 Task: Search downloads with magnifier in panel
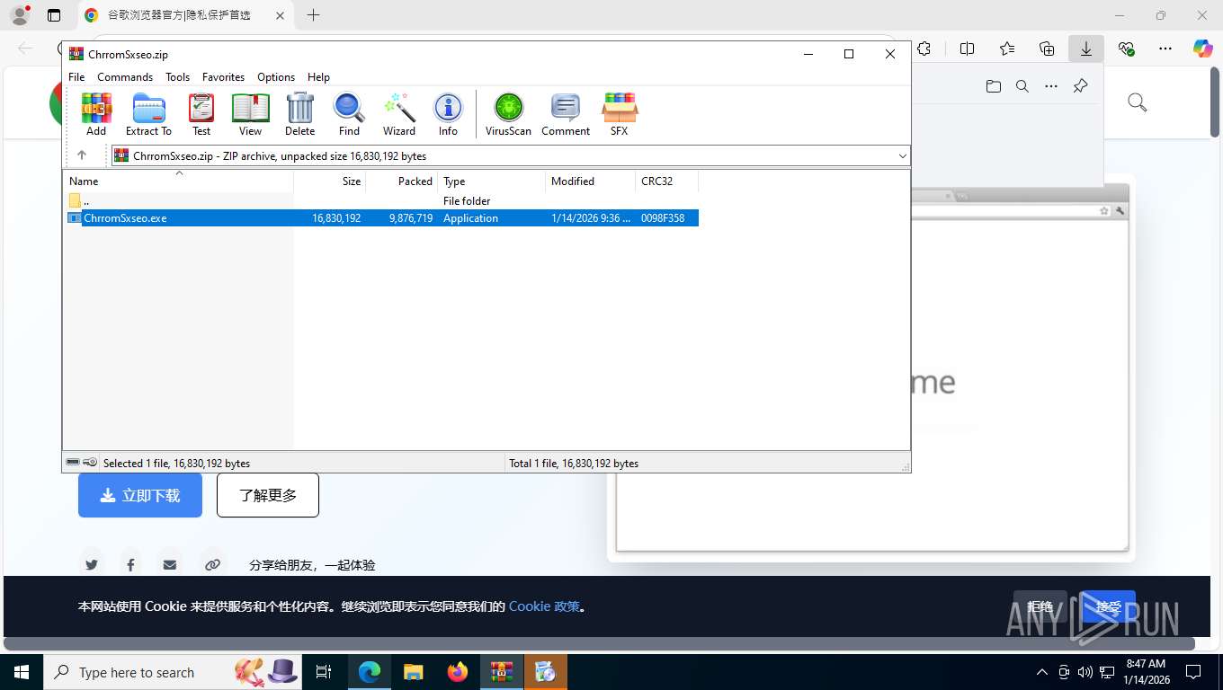point(1022,86)
